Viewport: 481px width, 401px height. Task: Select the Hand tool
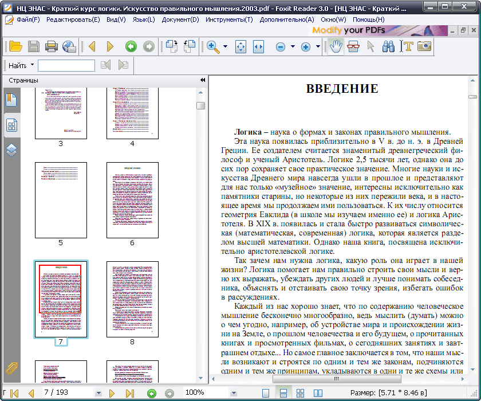(x=336, y=47)
